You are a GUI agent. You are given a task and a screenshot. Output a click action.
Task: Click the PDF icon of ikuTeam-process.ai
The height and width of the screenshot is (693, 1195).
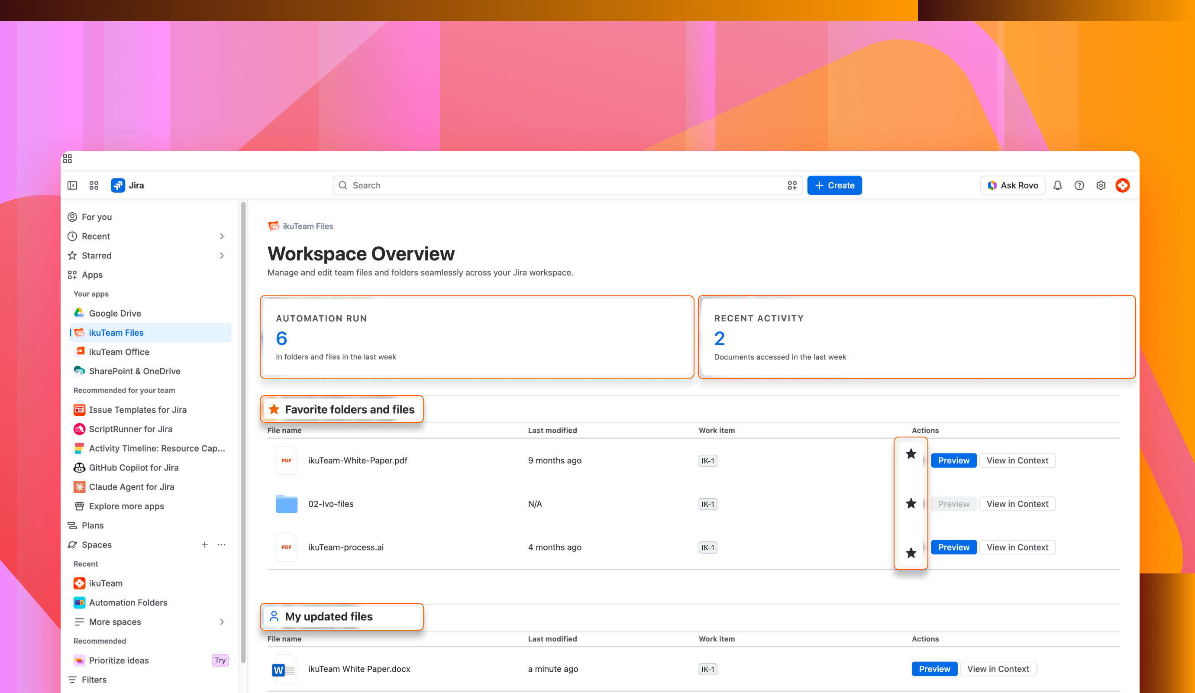pos(287,547)
